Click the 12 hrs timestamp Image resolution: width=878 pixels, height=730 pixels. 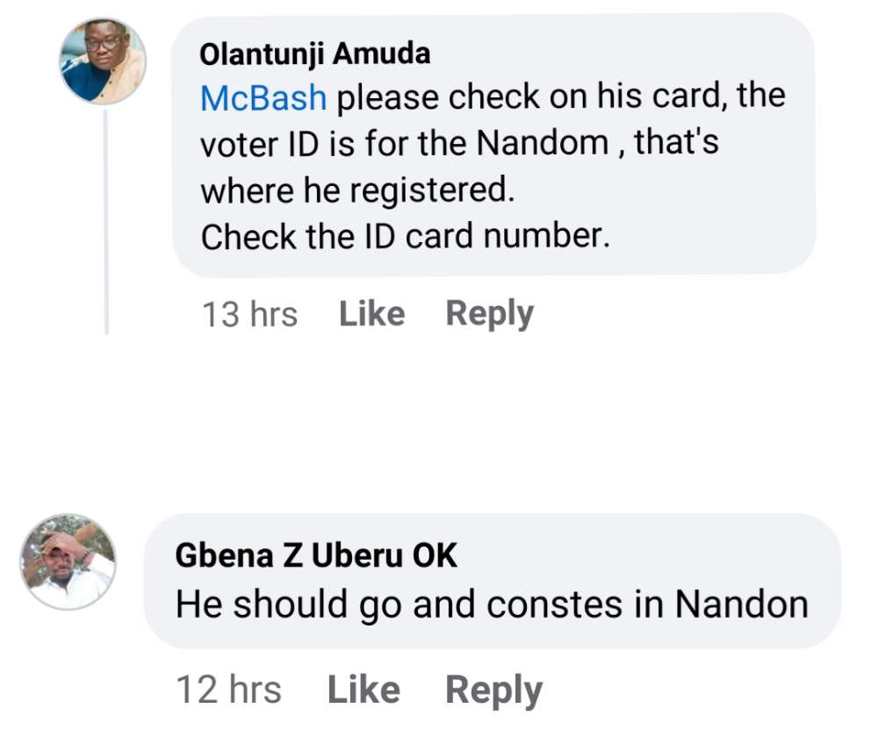tap(228, 690)
